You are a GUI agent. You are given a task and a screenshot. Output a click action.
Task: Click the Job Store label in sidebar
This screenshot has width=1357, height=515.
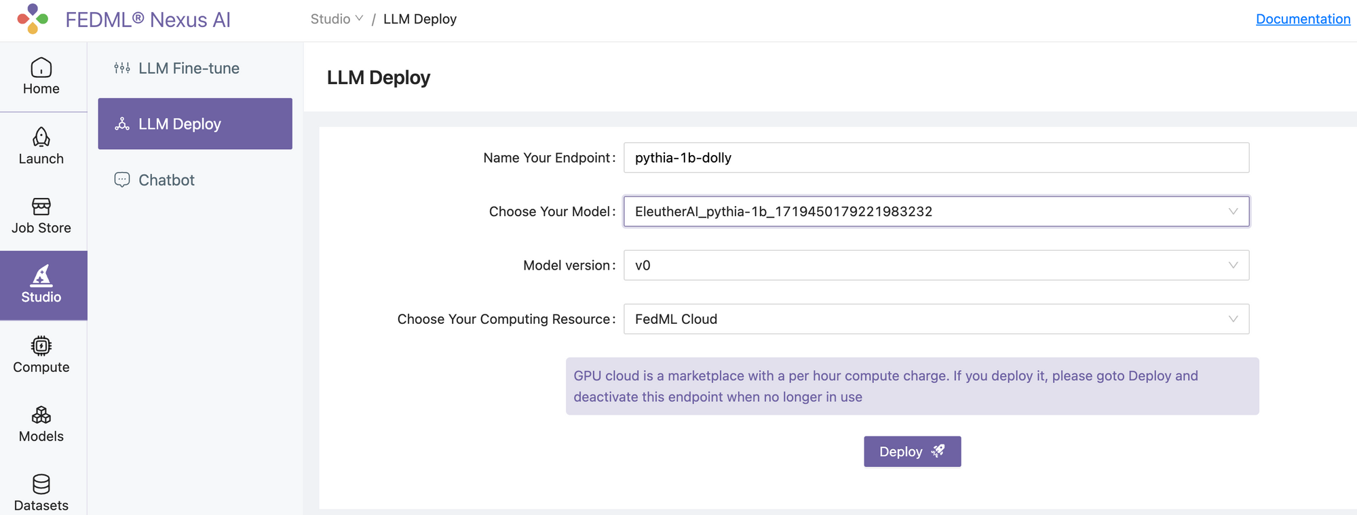(41, 228)
